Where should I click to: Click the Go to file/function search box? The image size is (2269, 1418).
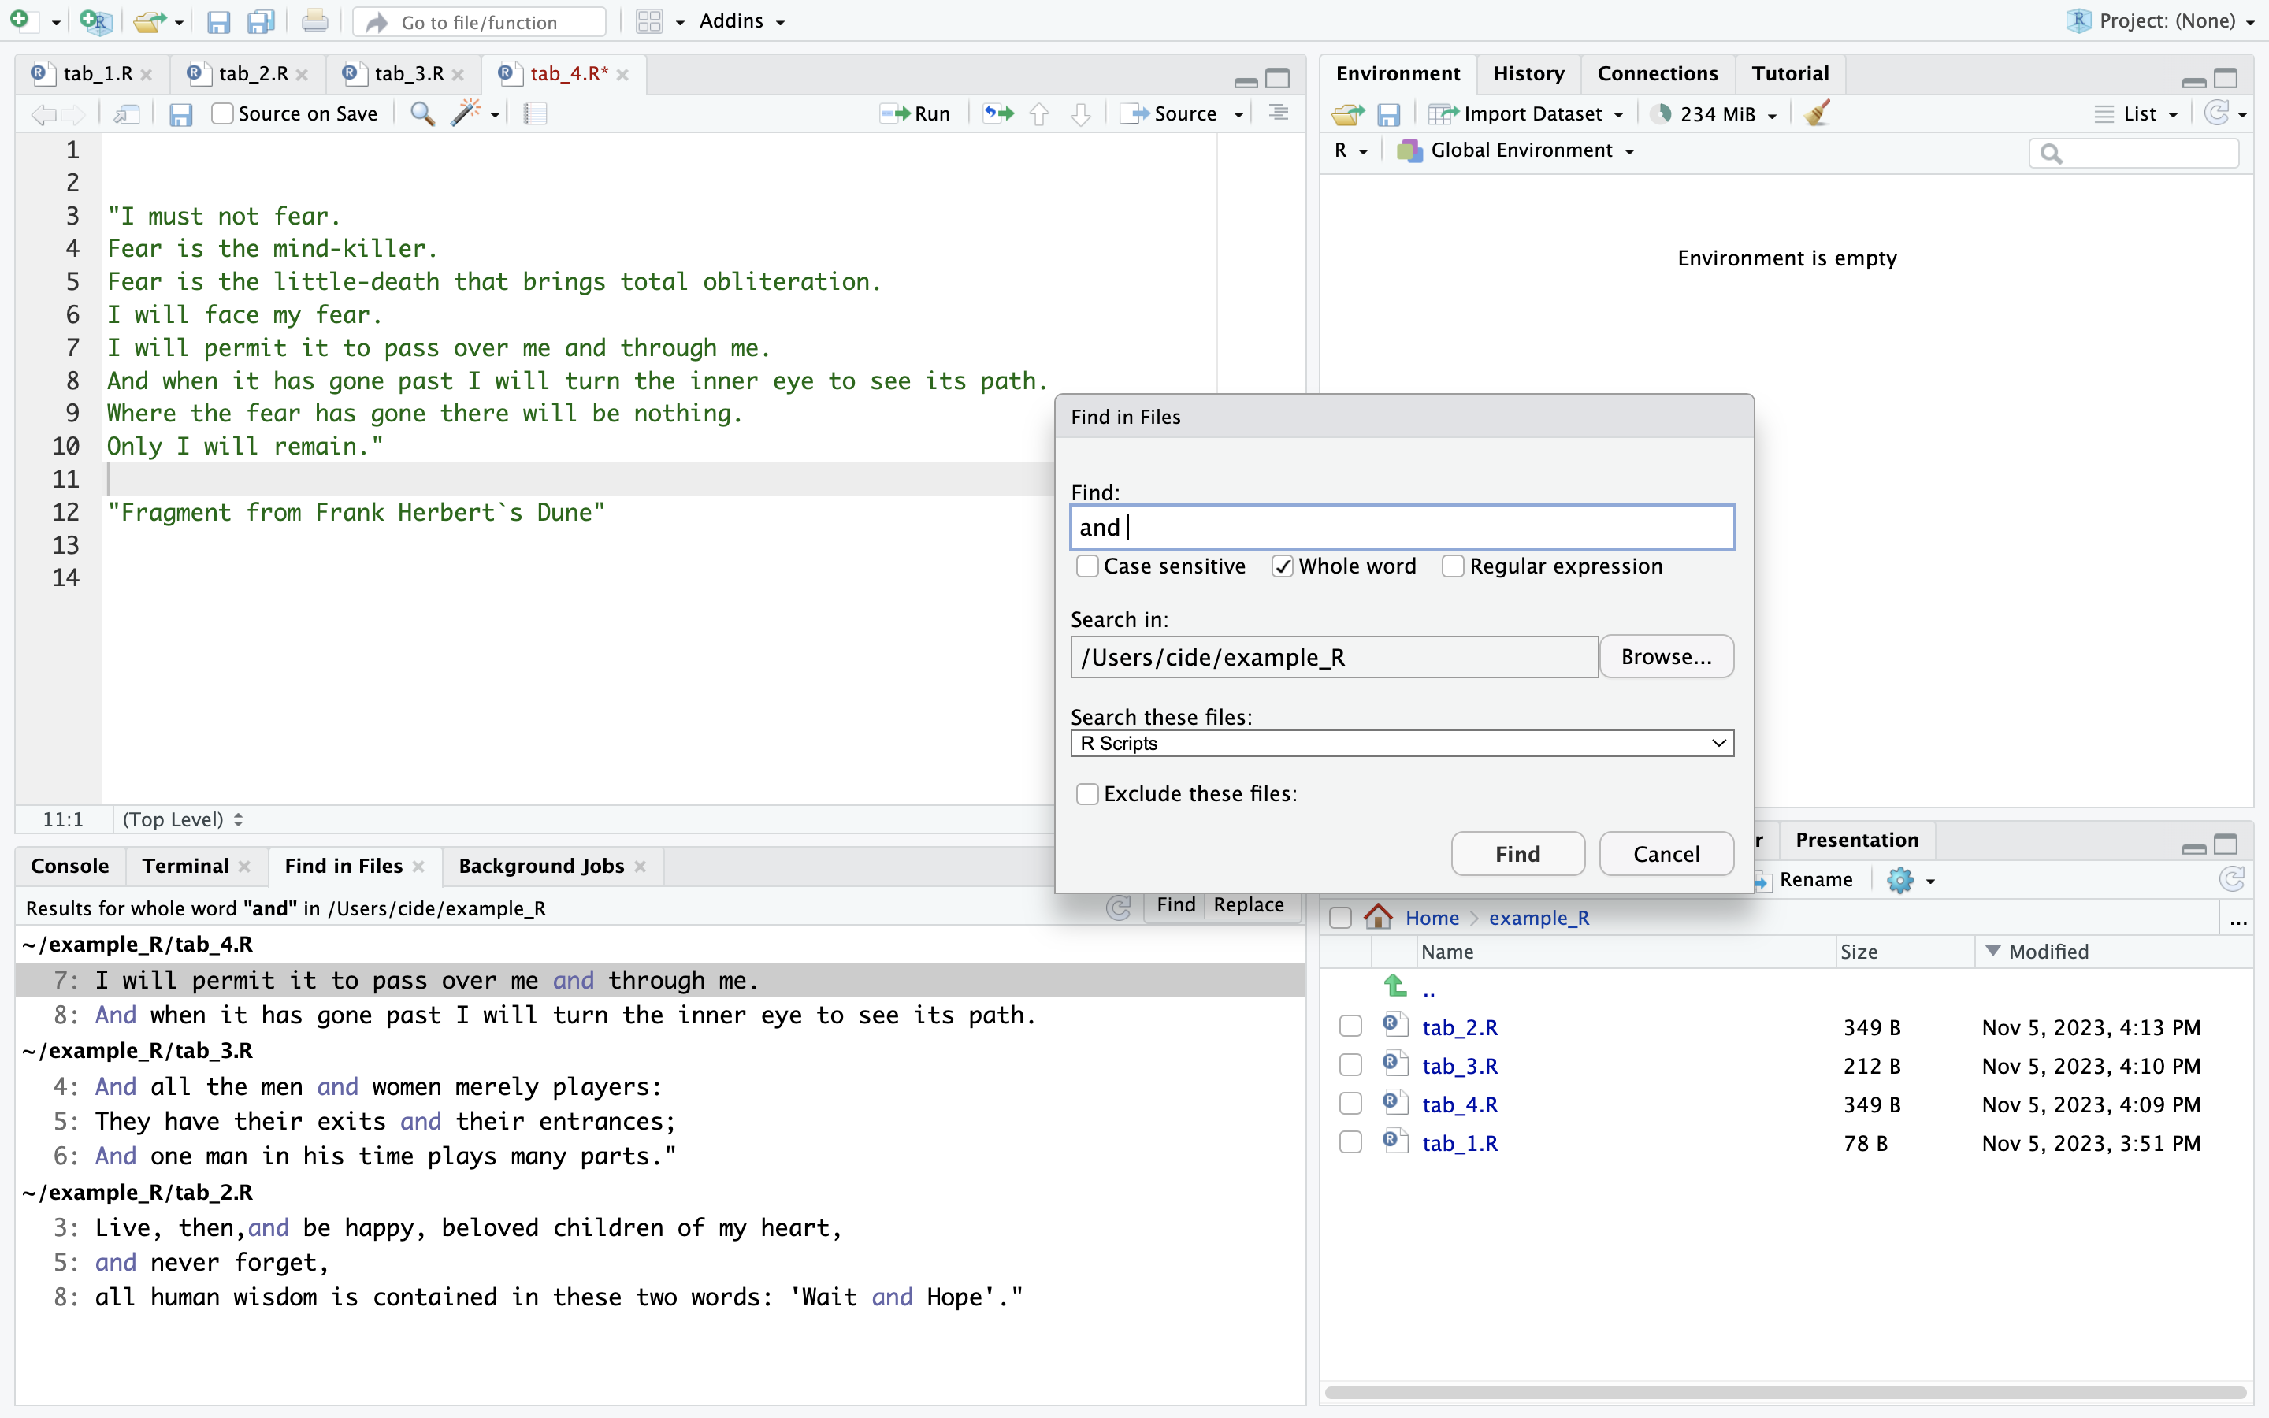coord(478,21)
